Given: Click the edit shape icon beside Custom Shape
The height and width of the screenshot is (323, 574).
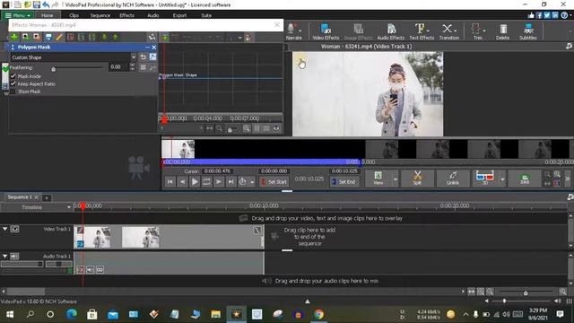Looking at the screenshot, I should click(x=152, y=57).
